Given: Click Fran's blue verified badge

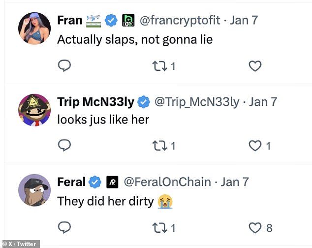Looking at the screenshot, I should coord(112,20).
